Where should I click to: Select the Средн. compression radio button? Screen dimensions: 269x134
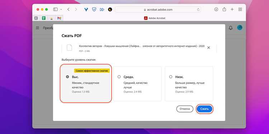119,77
